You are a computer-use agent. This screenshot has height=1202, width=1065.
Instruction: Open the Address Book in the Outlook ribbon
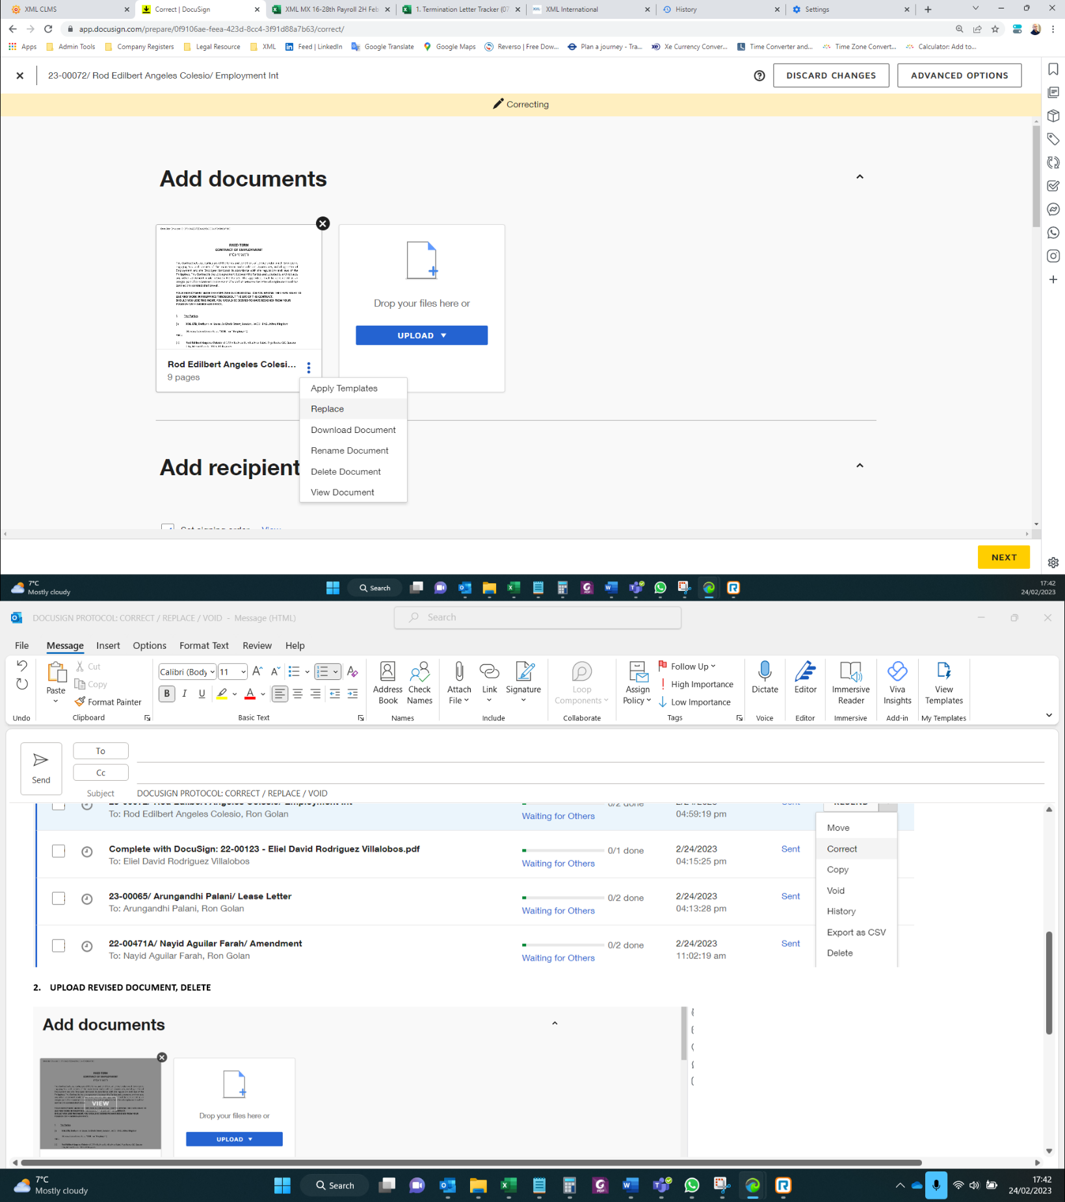(x=388, y=680)
